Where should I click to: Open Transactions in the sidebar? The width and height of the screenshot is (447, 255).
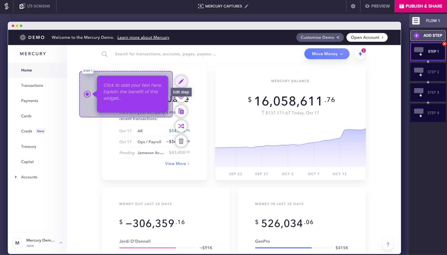32,85
